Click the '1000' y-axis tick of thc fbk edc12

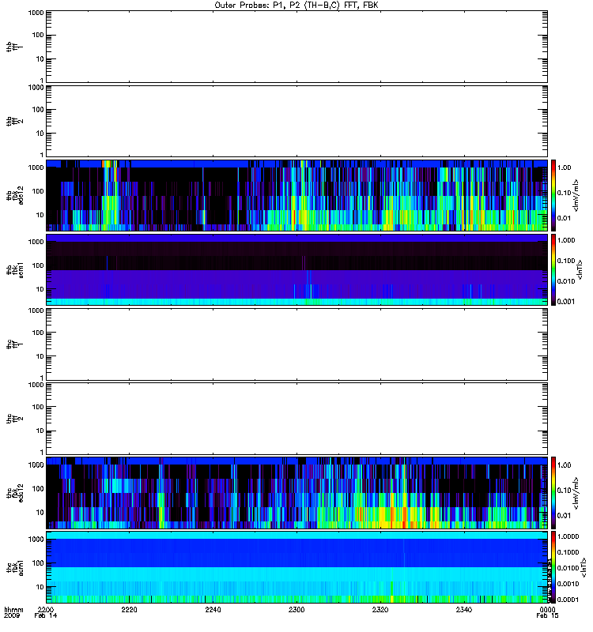tap(36, 465)
